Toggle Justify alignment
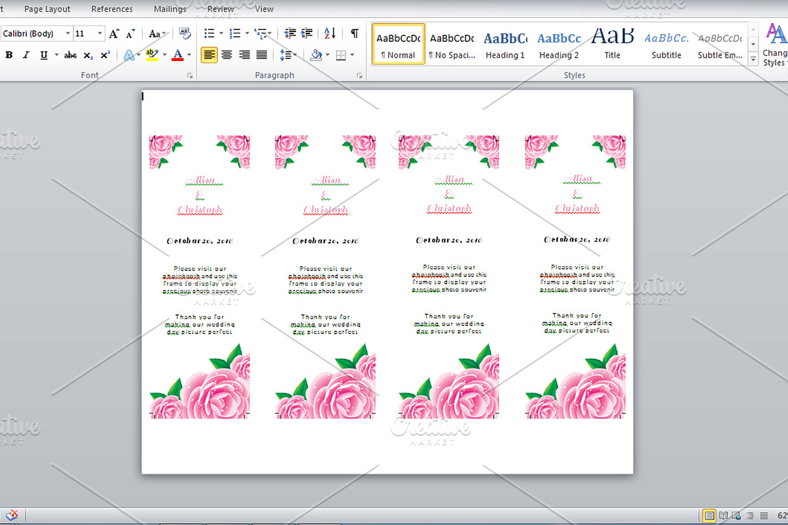The width and height of the screenshot is (788, 525). point(261,55)
